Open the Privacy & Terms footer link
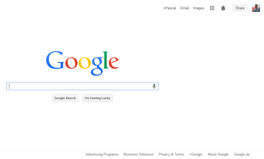Viewport: 264px width, 159px height. 171,154
